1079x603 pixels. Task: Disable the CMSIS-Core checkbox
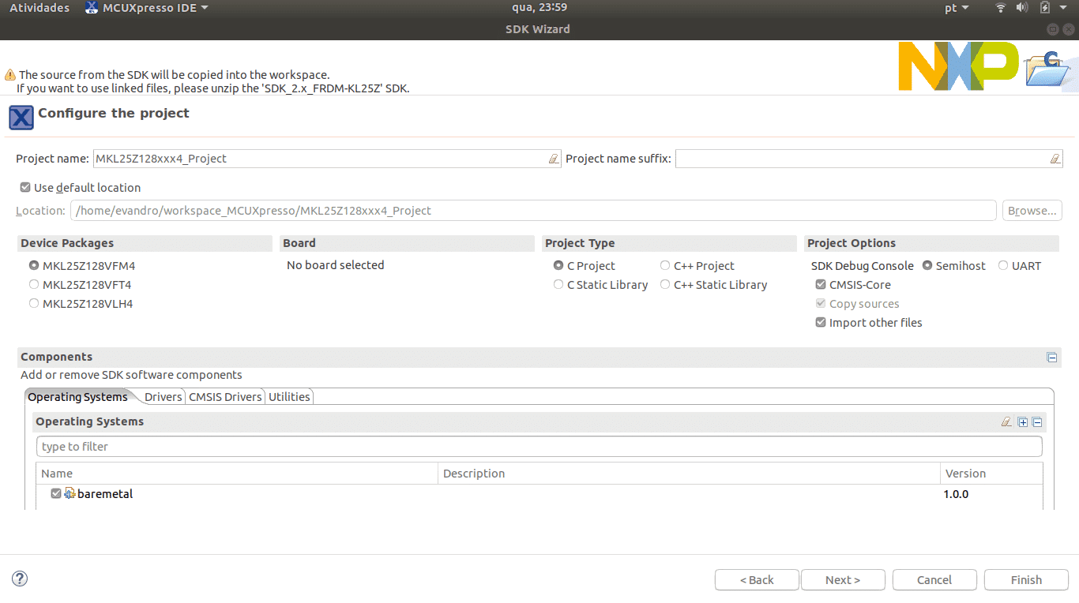[821, 284]
